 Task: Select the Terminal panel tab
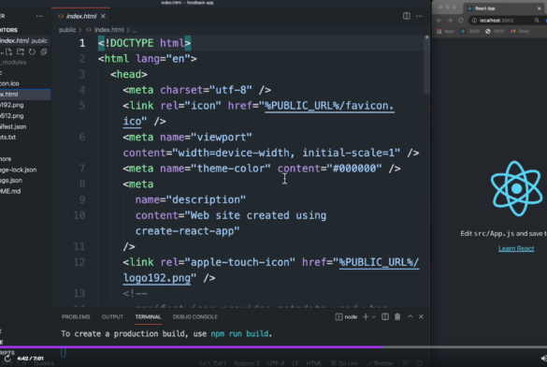(148, 317)
